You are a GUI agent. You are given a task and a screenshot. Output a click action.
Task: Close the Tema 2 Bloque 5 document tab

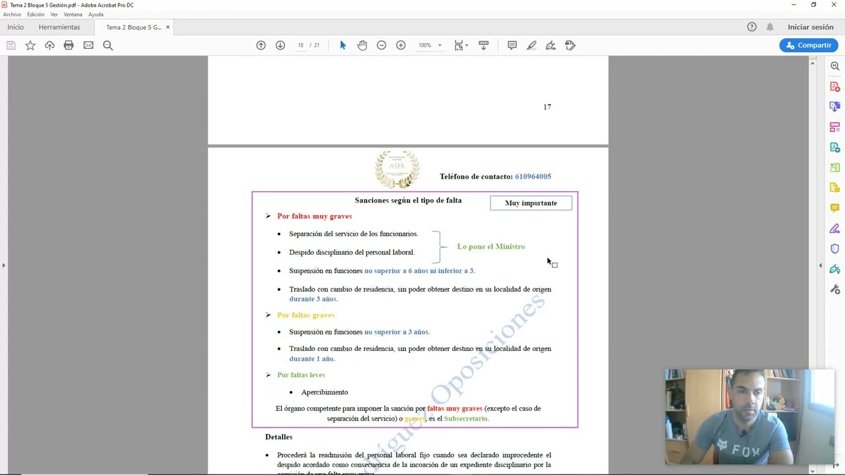pyautogui.click(x=168, y=27)
